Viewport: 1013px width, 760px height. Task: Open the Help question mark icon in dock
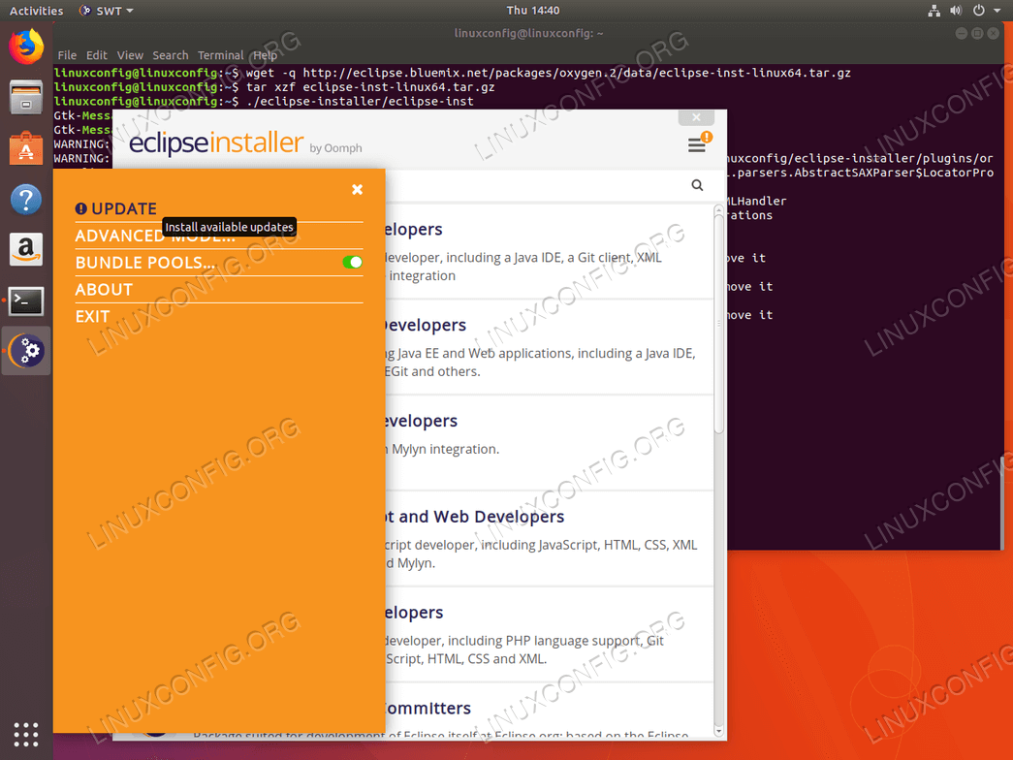pyautogui.click(x=25, y=200)
